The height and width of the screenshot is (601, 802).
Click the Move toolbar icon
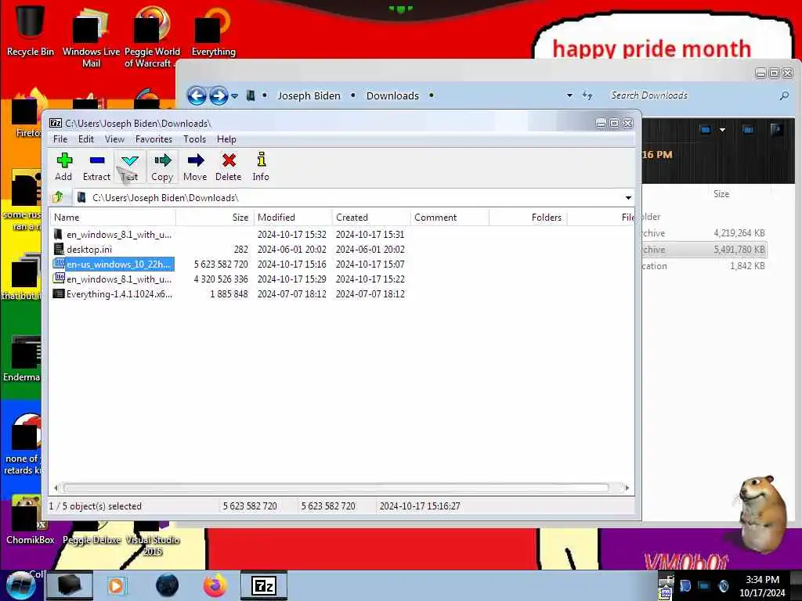point(195,167)
